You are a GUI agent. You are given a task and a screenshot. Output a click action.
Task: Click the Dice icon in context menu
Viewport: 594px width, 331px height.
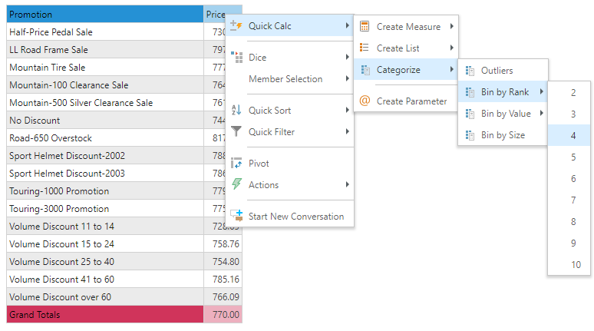[x=236, y=58]
